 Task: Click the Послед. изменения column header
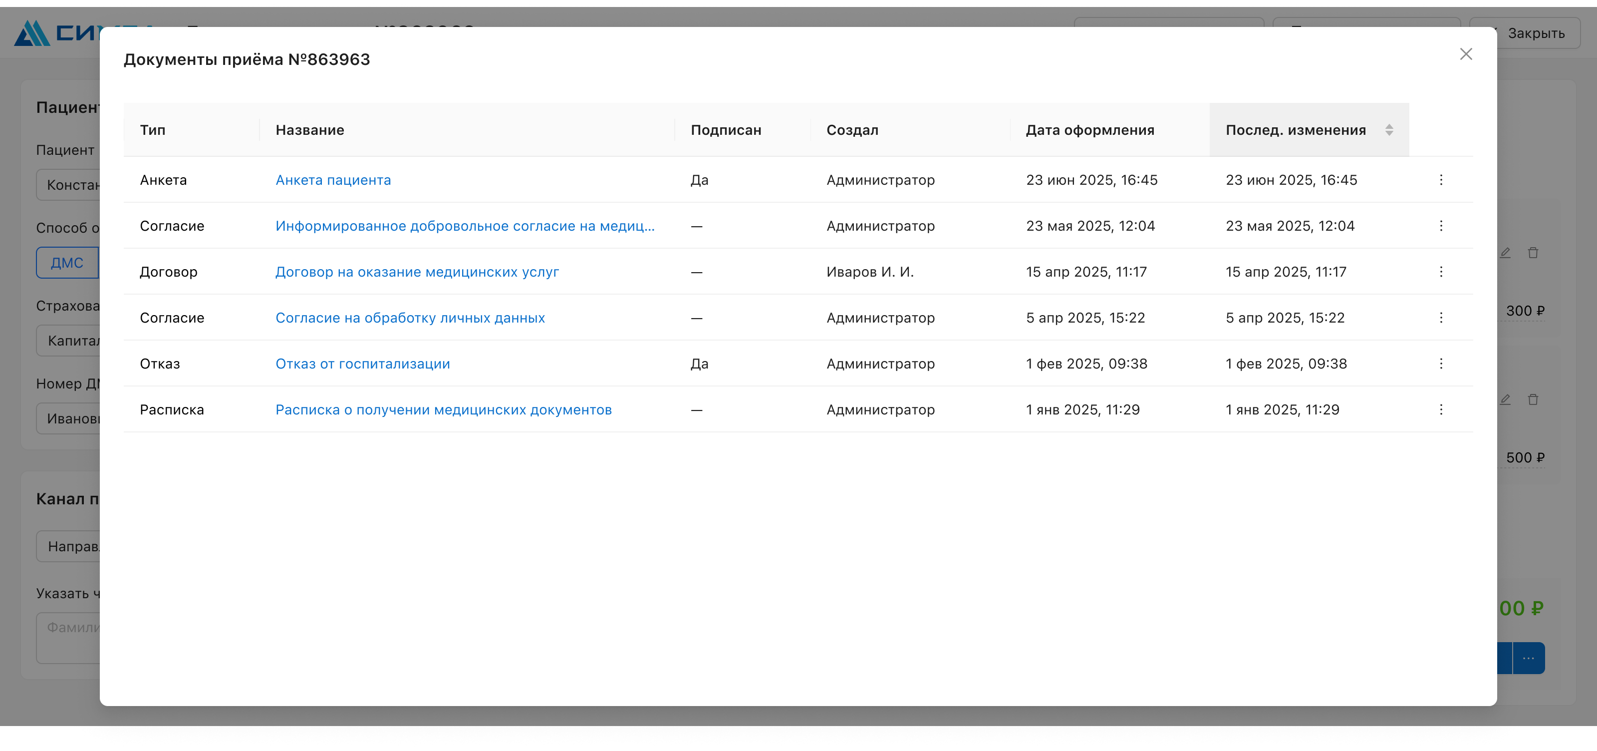(x=1310, y=130)
